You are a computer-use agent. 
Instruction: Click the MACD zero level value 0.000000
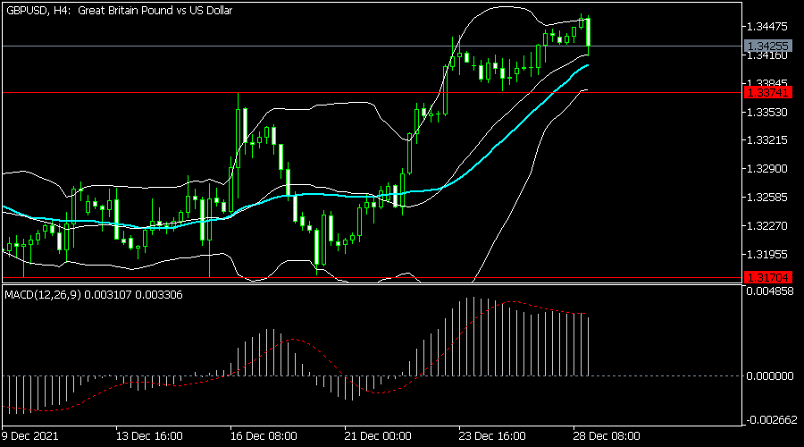(770, 376)
